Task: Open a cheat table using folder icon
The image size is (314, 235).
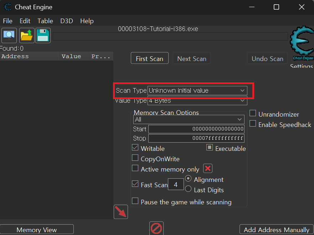Action: point(26,35)
